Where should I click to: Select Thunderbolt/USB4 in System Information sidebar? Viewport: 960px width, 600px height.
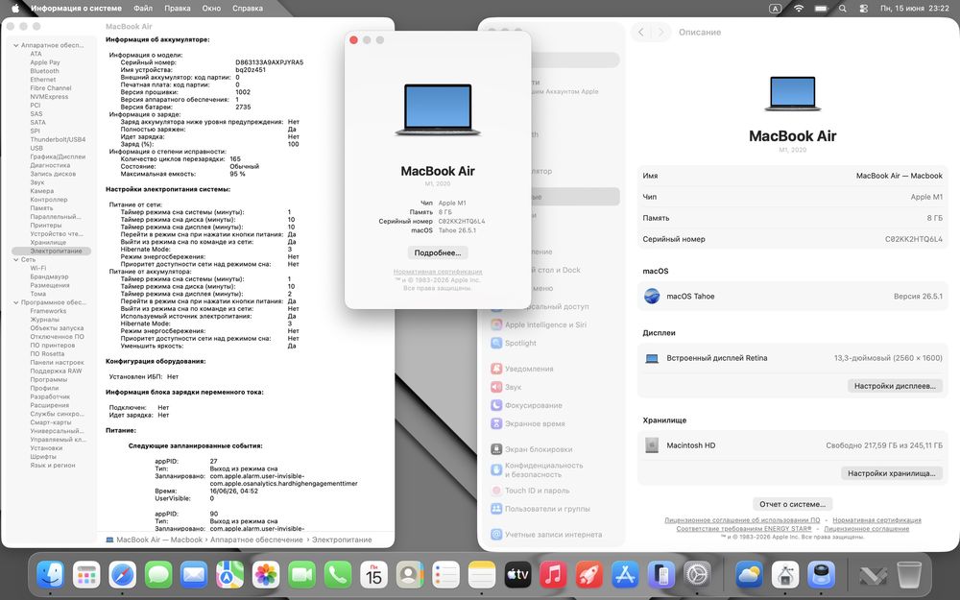(x=59, y=139)
